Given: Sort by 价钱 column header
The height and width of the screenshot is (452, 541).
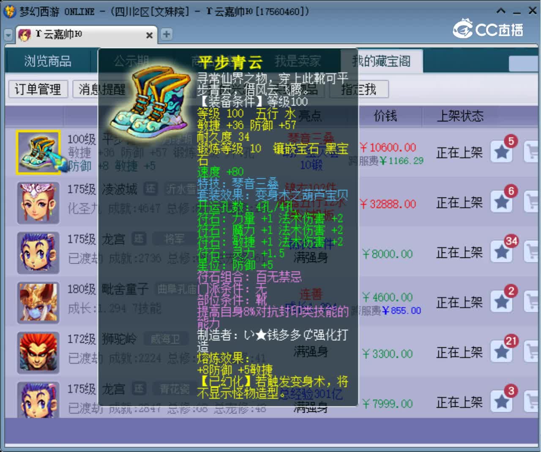Looking at the screenshot, I should (385, 116).
